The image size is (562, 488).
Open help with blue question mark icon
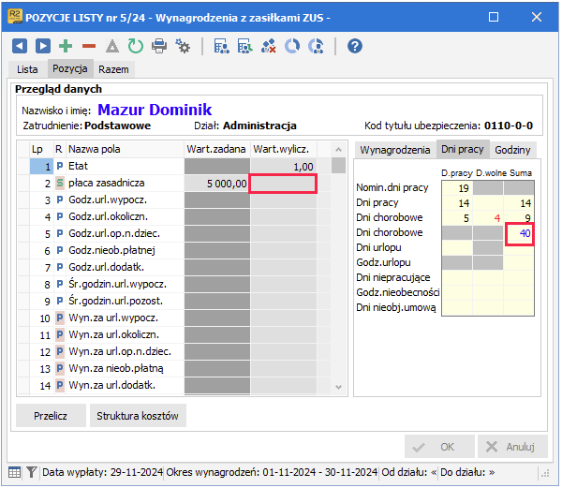tap(354, 46)
